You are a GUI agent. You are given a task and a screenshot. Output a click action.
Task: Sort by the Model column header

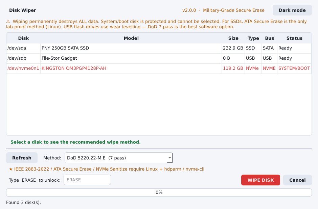131,38
